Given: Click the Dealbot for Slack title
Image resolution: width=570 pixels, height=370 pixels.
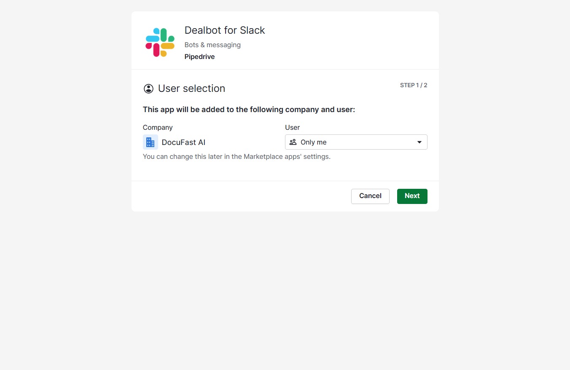Looking at the screenshot, I should (225, 30).
